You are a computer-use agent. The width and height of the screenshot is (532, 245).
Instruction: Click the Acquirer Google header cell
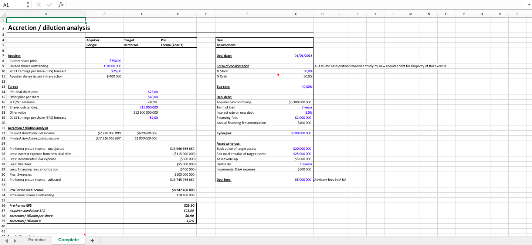point(104,42)
